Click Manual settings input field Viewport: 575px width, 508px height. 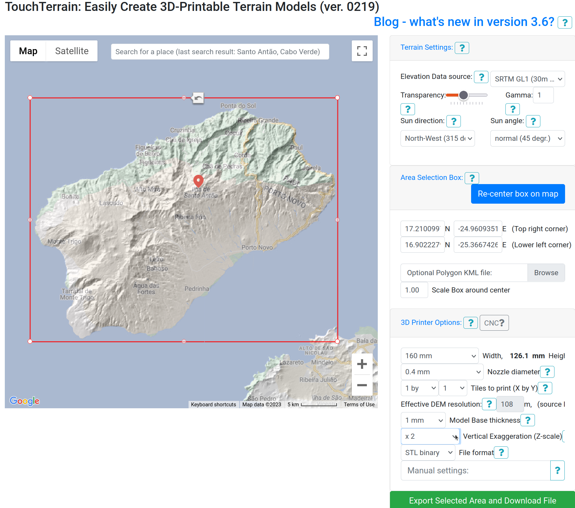(476, 470)
